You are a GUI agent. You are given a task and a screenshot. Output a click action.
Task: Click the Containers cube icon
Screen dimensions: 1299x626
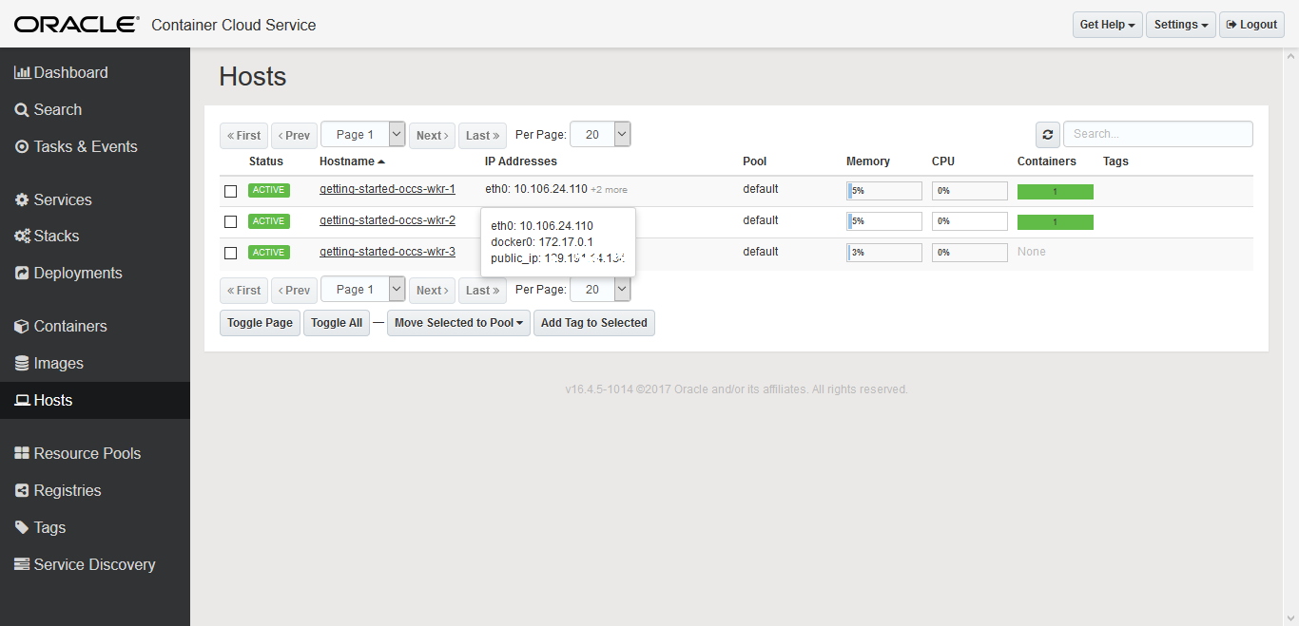point(22,326)
